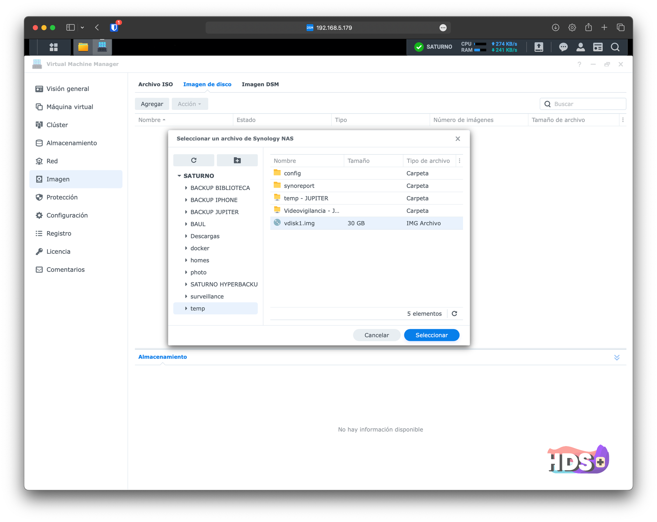Open Protección in sidebar
The height and width of the screenshot is (522, 657).
76,197
